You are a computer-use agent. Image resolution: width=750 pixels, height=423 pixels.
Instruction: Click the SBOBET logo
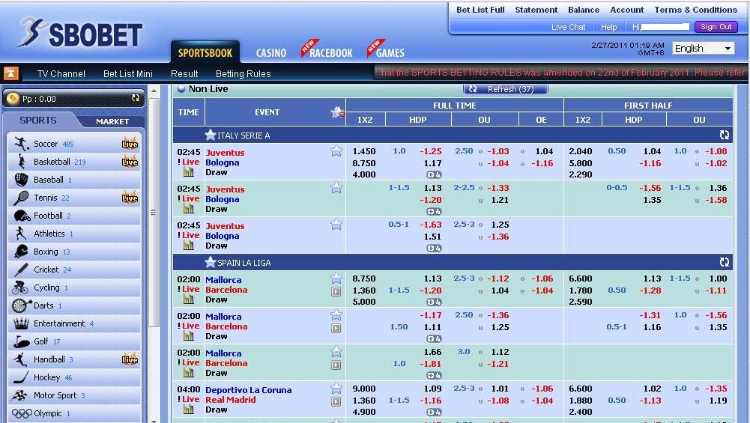coord(80,34)
